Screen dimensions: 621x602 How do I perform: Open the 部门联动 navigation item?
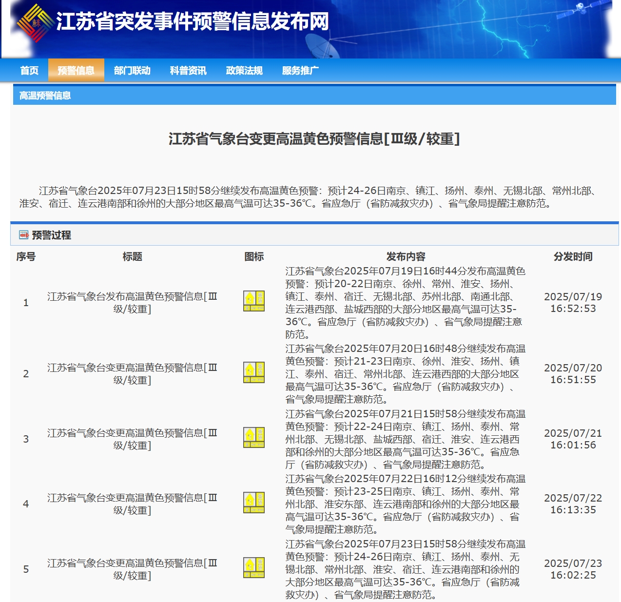[132, 71]
